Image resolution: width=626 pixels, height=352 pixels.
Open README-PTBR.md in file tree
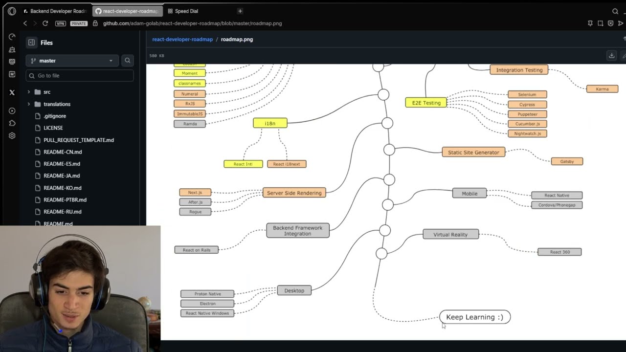point(65,199)
